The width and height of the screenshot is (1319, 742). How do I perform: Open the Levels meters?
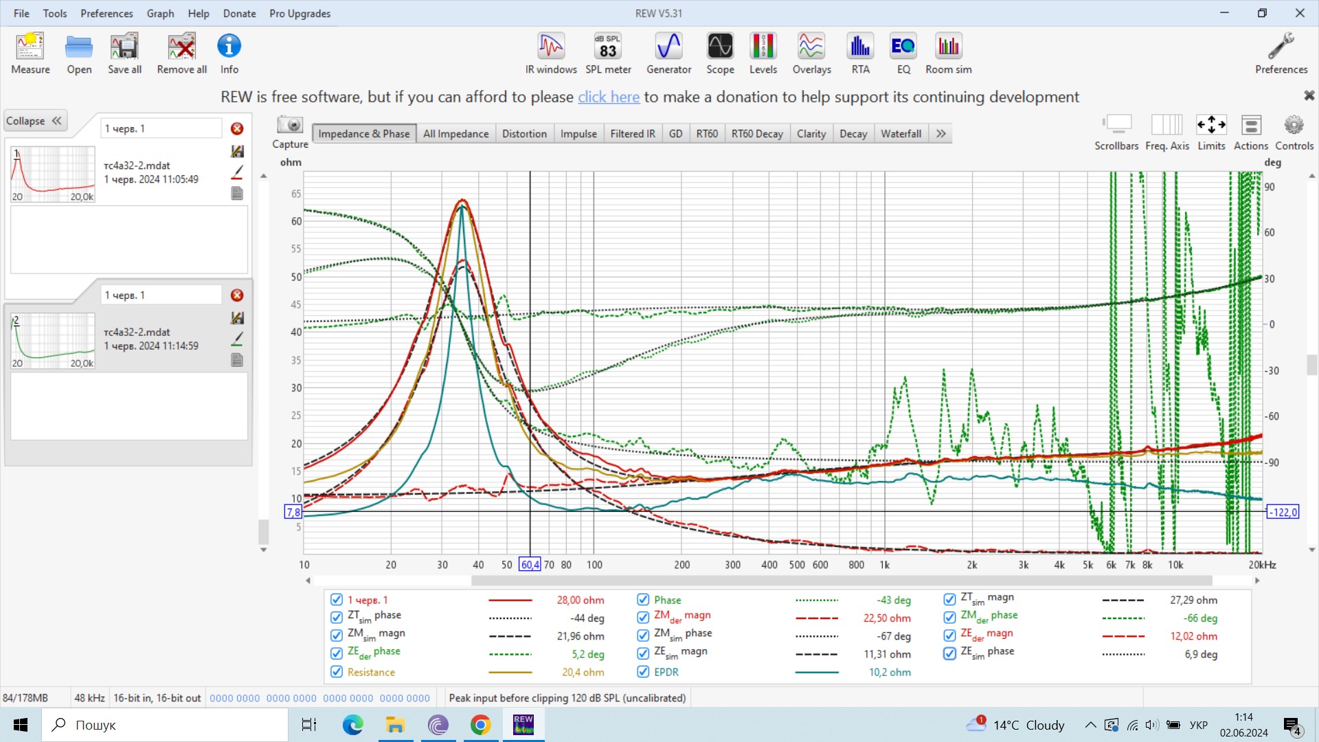coord(763,53)
